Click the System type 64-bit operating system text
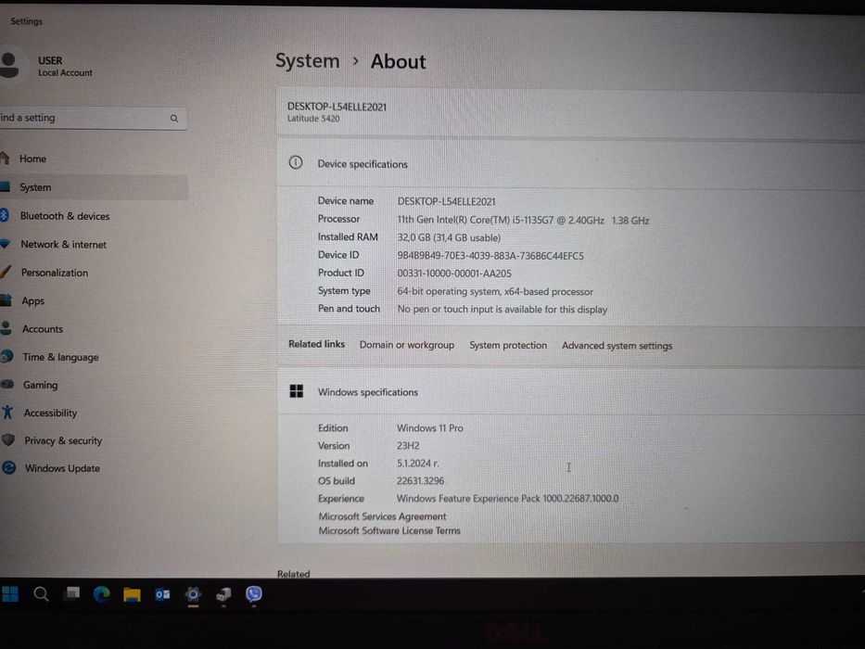 pyautogui.click(x=495, y=292)
